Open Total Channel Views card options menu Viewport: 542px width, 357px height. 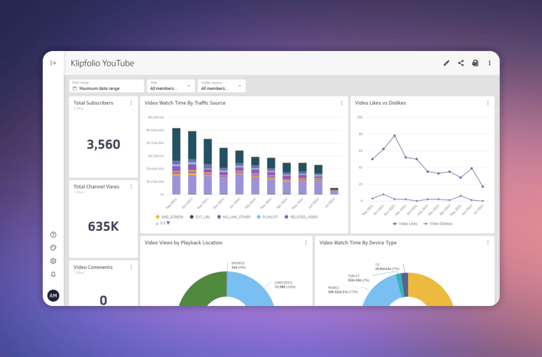click(131, 187)
